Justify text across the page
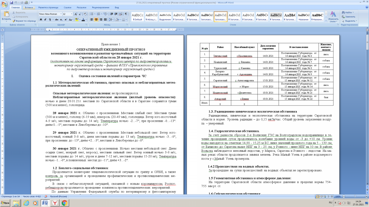369x207 pixels. (x=105, y=19)
